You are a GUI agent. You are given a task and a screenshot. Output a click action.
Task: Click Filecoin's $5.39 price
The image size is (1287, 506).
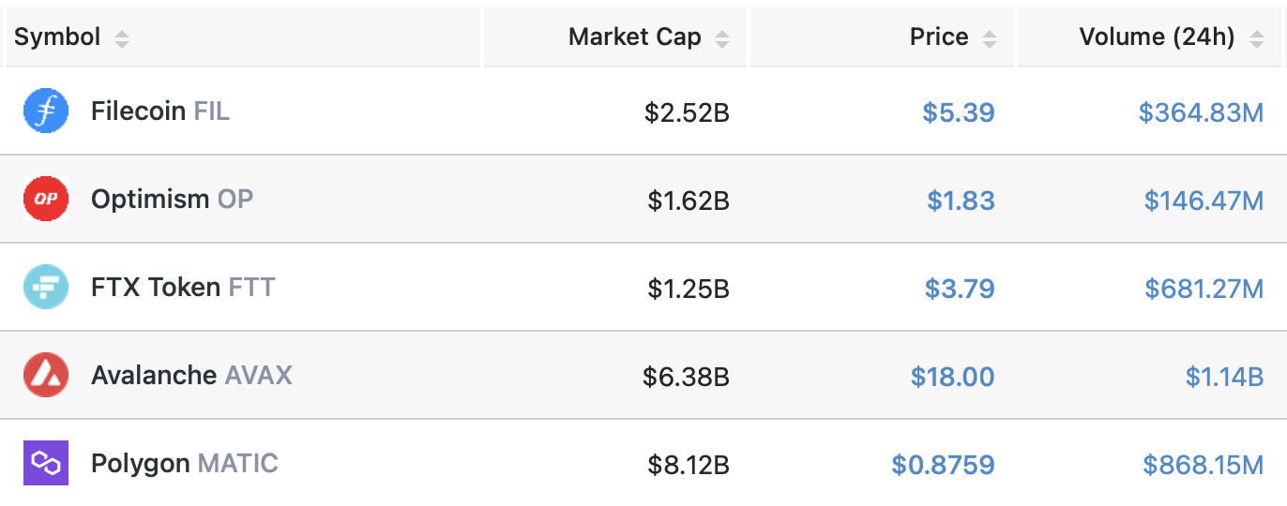(958, 113)
